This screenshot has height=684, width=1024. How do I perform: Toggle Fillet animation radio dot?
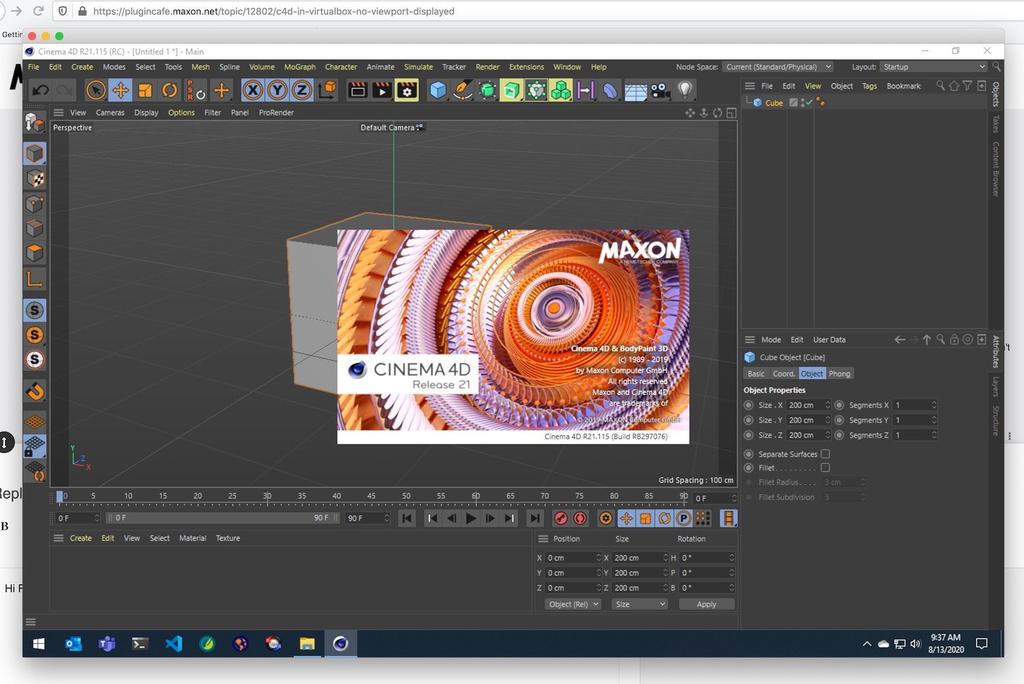[x=749, y=468]
